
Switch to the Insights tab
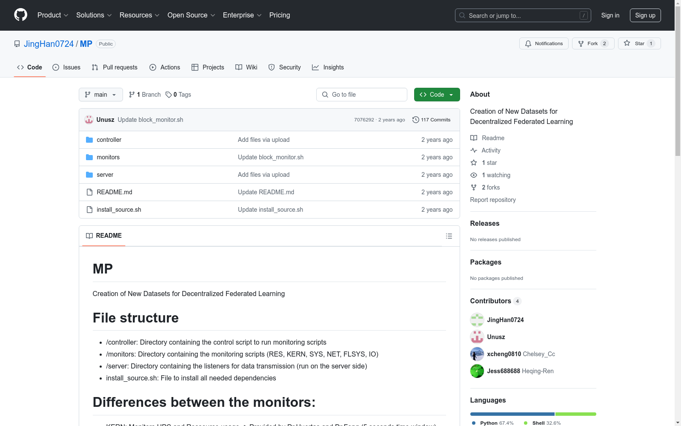[x=328, y=67]
